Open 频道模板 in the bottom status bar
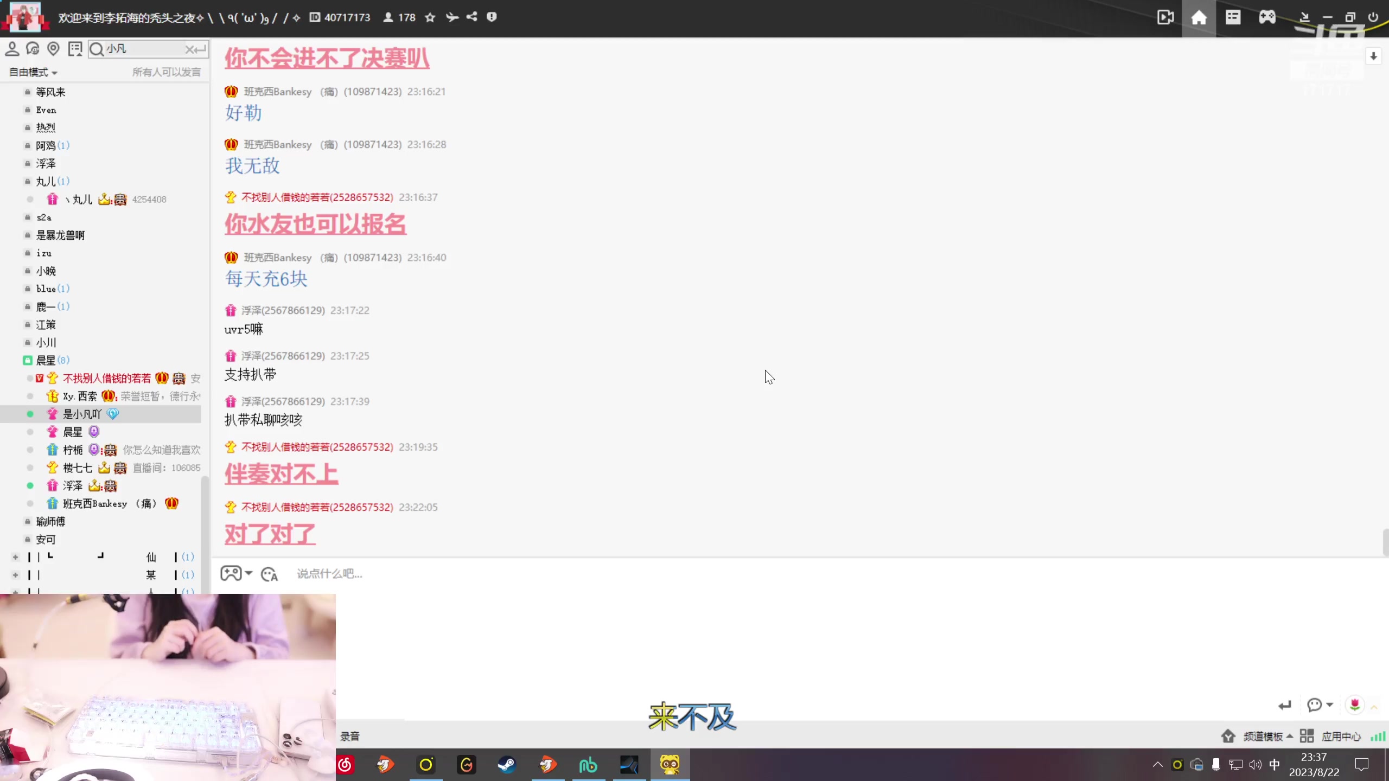The width and height of the screenshot is (1389, 781). pos(1262,735)
